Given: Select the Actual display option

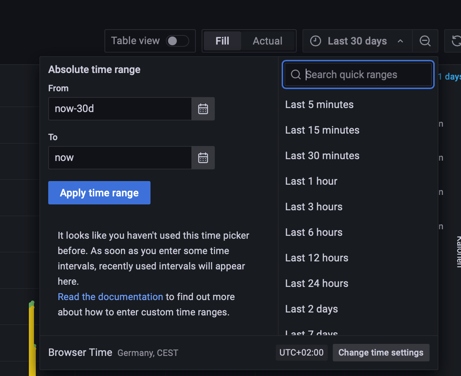Looking at the screenshot, I should coord(267,41).
